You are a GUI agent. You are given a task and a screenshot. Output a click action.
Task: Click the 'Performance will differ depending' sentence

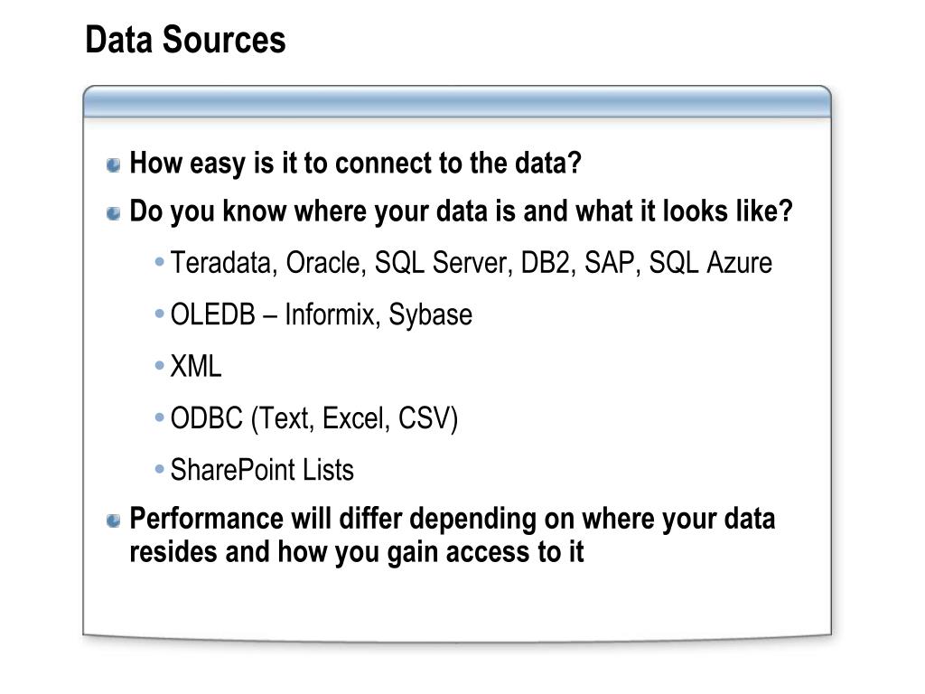[x=452, y=520]
